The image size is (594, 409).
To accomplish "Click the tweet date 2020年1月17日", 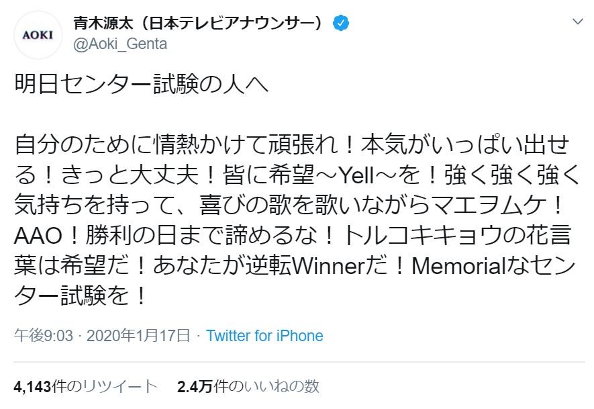I will tap(139, 336).
